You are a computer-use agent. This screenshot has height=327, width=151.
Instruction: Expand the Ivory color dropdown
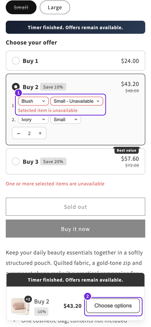coord(33,119)
